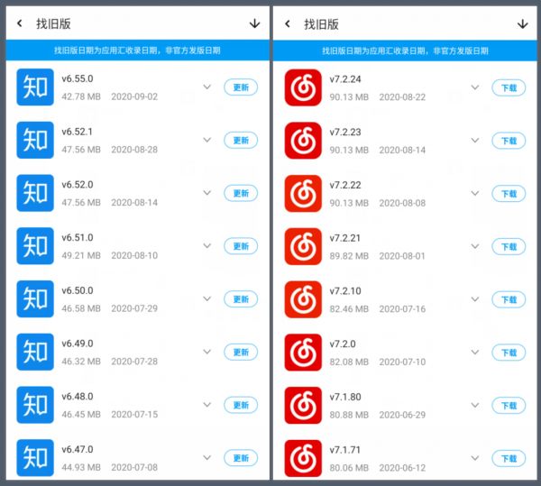Tap Zhihu icon for v6.55.0

tap(35, 87)
